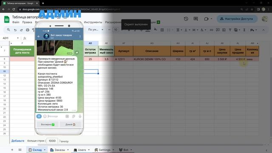
Task: Open the Инструменты menu
Action: tap(93, 22)
